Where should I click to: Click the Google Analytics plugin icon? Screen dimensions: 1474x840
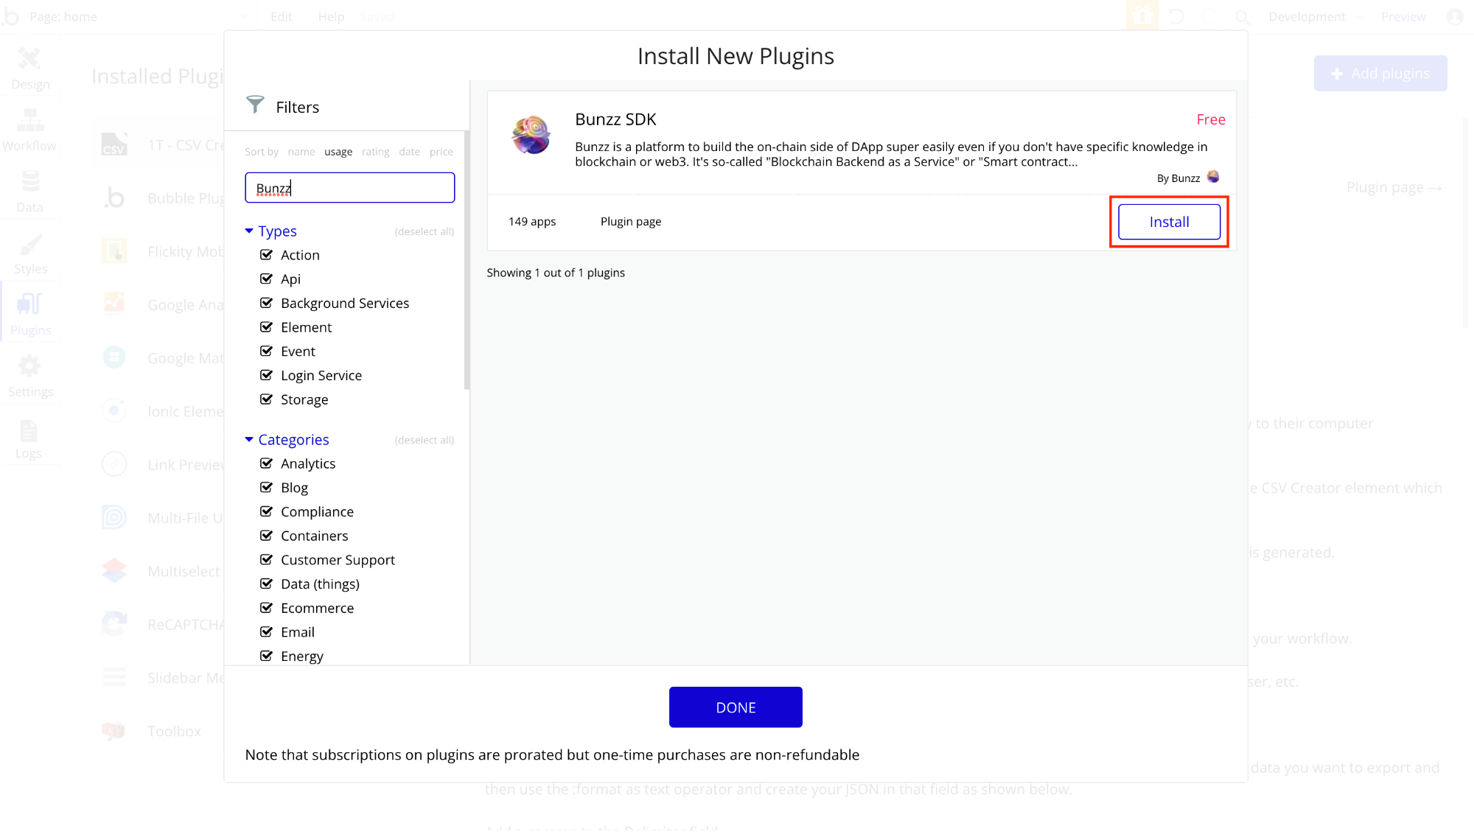point(114,304)
